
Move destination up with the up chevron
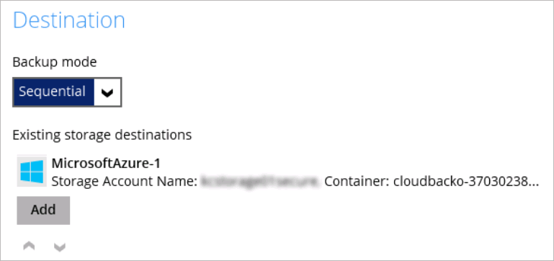tap(29, 246)
